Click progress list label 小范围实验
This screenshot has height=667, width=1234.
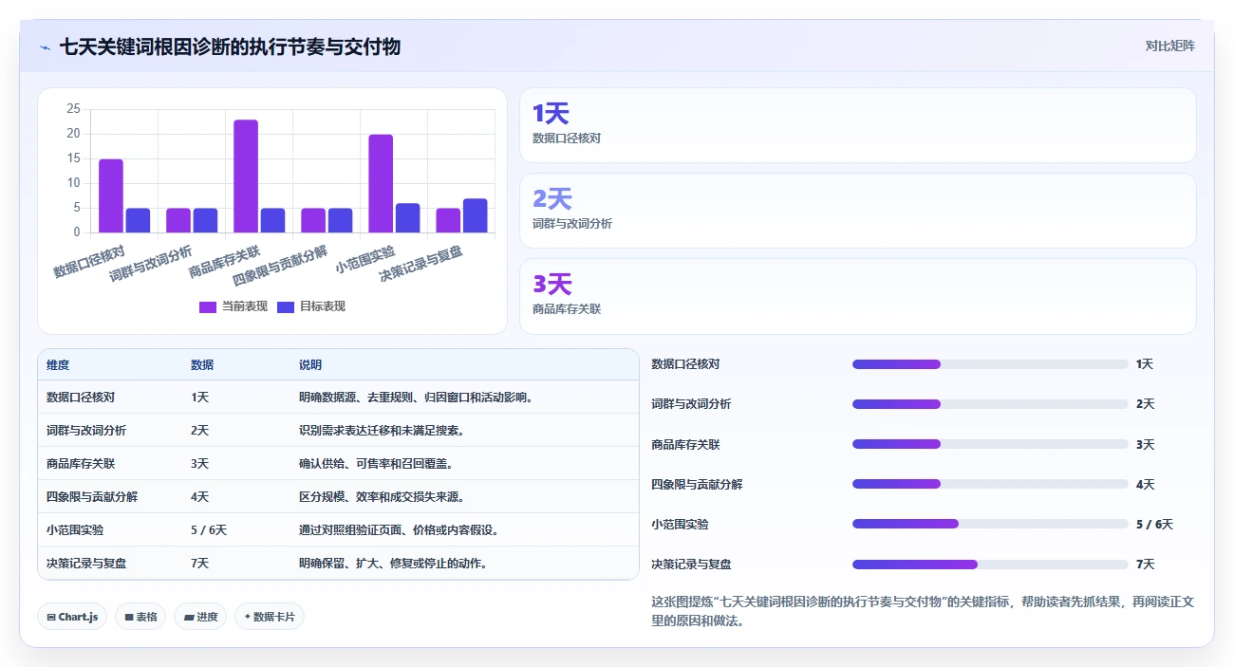point(680,524)
